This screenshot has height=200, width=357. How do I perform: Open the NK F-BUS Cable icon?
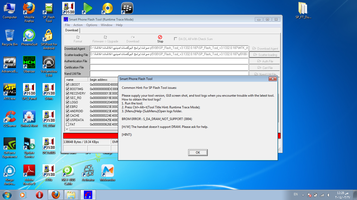pyautogui.click(x=68, y=175)
